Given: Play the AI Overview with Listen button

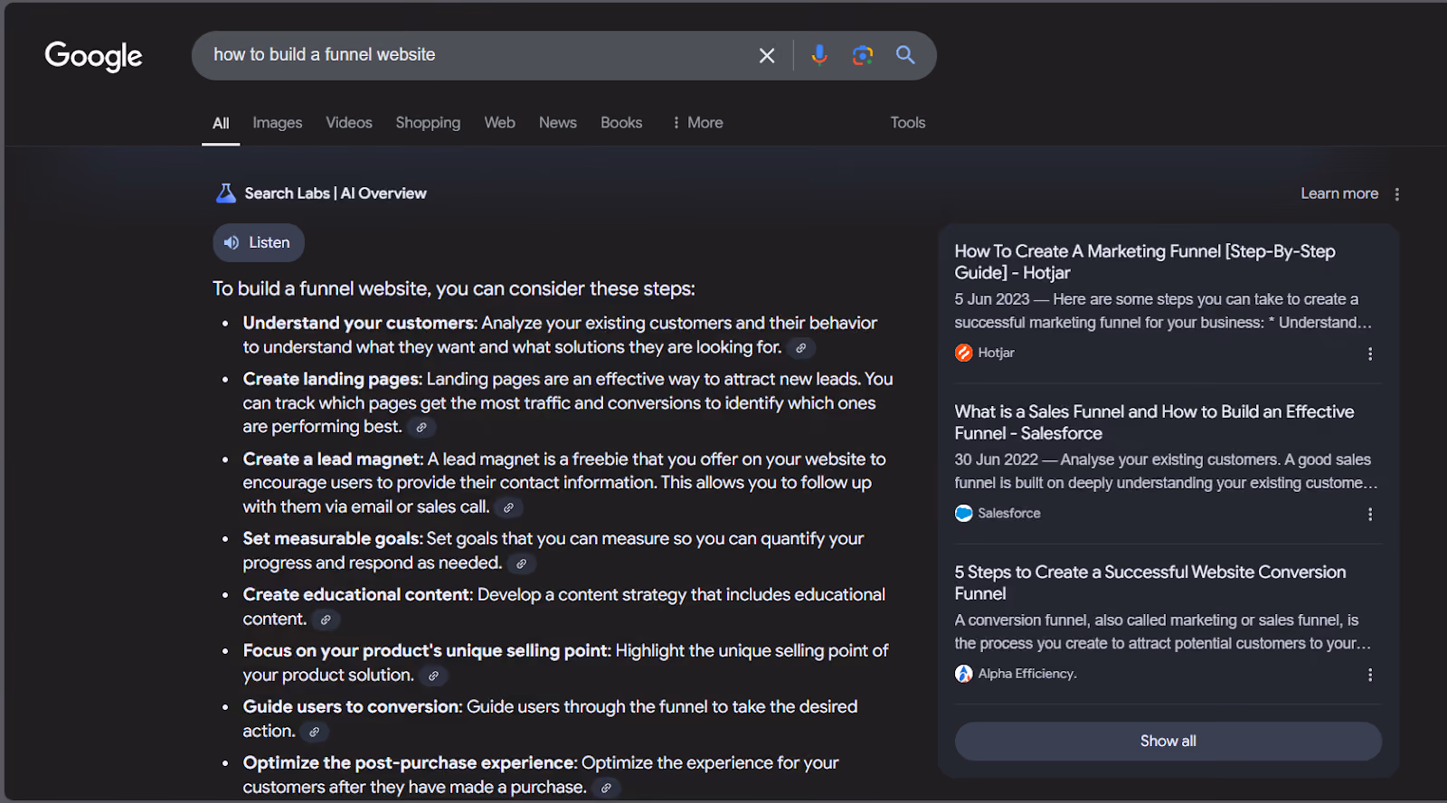Looking at the screenshot, I should [x=259, y=242].
